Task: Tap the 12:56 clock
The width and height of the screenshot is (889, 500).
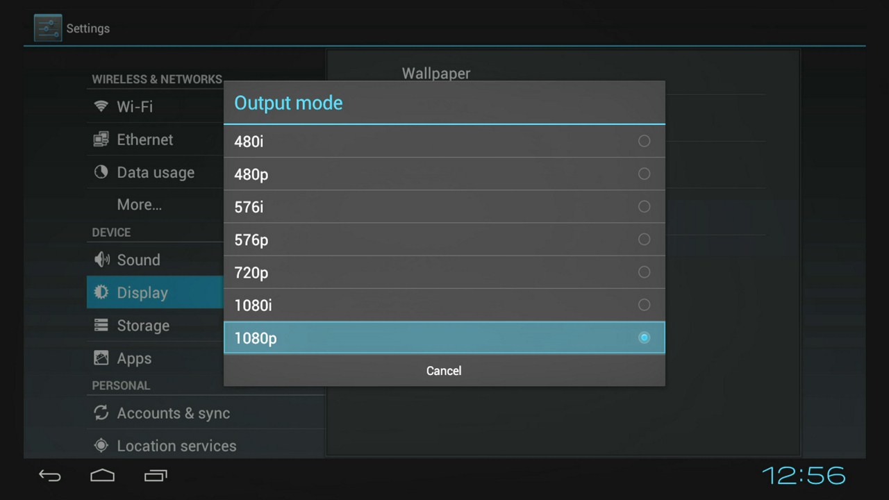Action: tap(804, 476)
